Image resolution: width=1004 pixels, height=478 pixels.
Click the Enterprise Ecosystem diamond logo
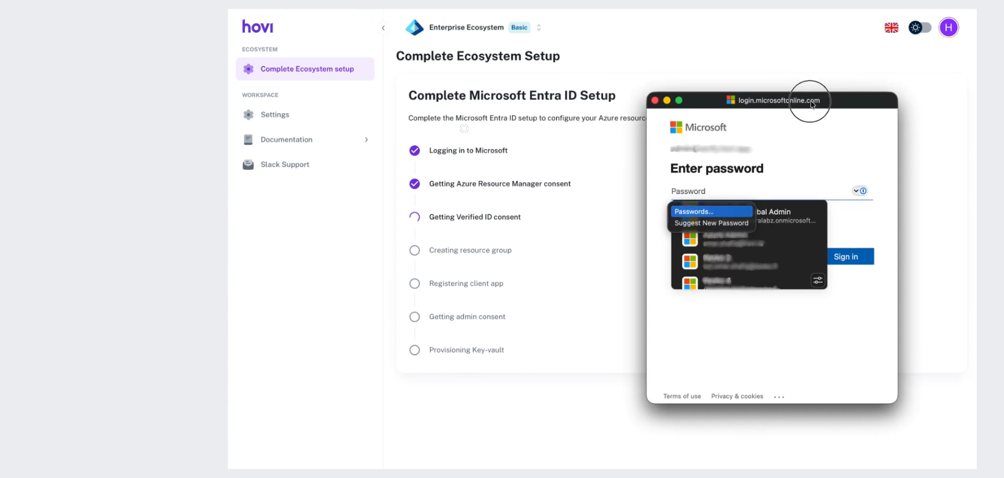click(x=415, y=27)
